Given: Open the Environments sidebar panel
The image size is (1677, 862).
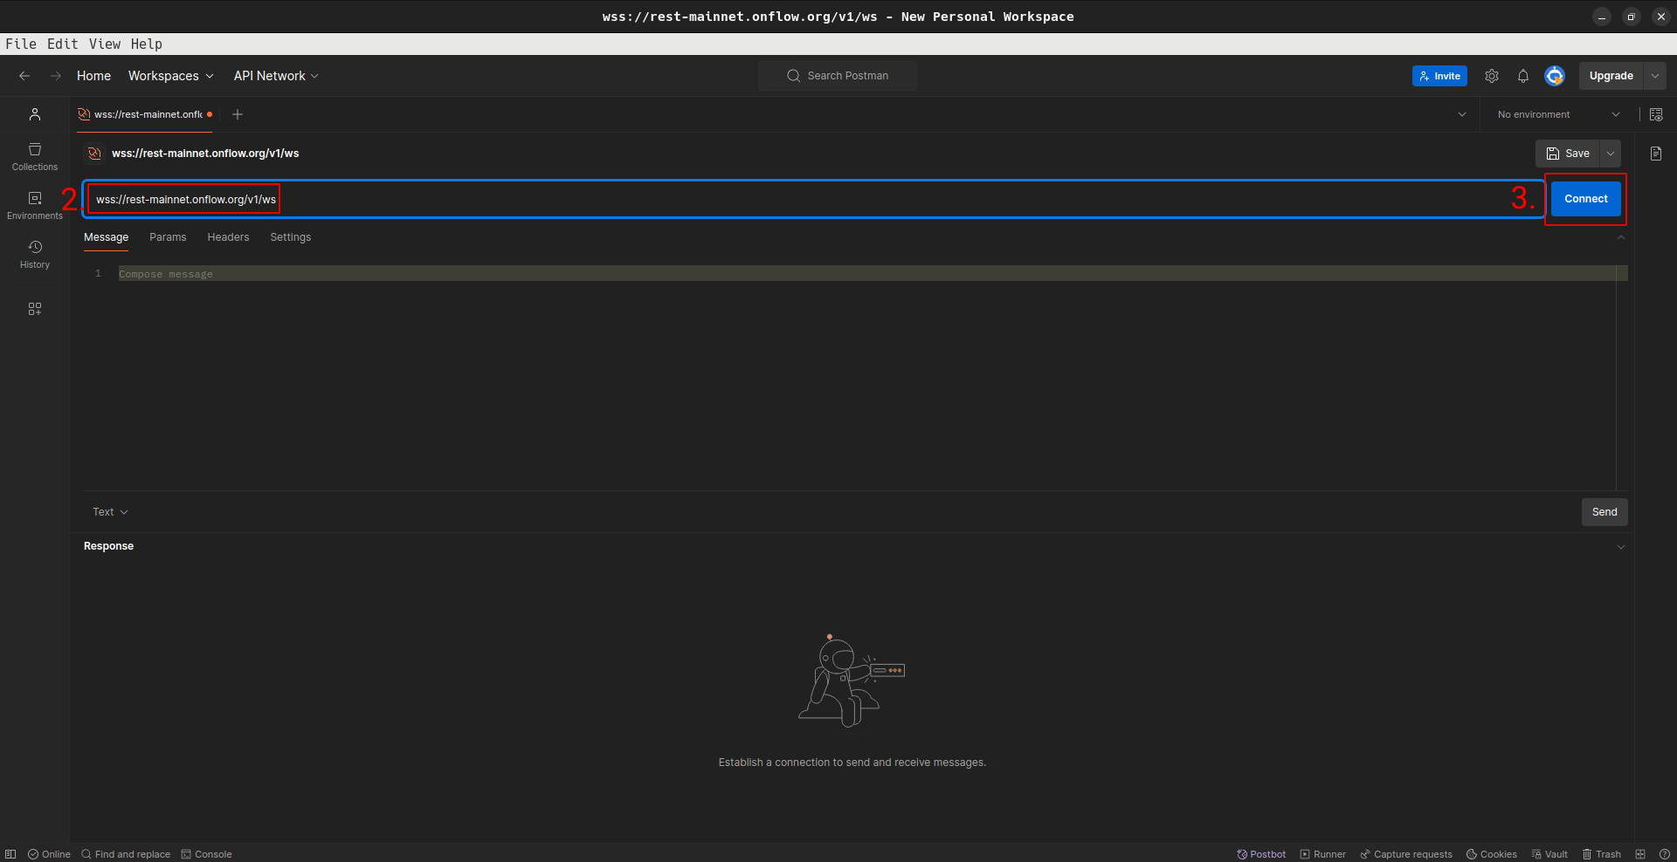Looking at the screenshot, I should [35, 205].
